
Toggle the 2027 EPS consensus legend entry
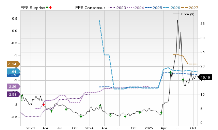coord(189,8)
